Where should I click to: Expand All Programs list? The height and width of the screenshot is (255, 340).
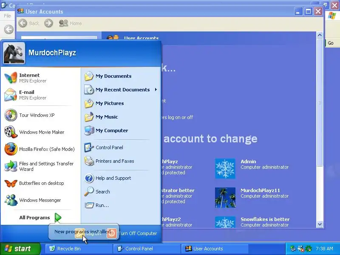(x=40, y=218)
